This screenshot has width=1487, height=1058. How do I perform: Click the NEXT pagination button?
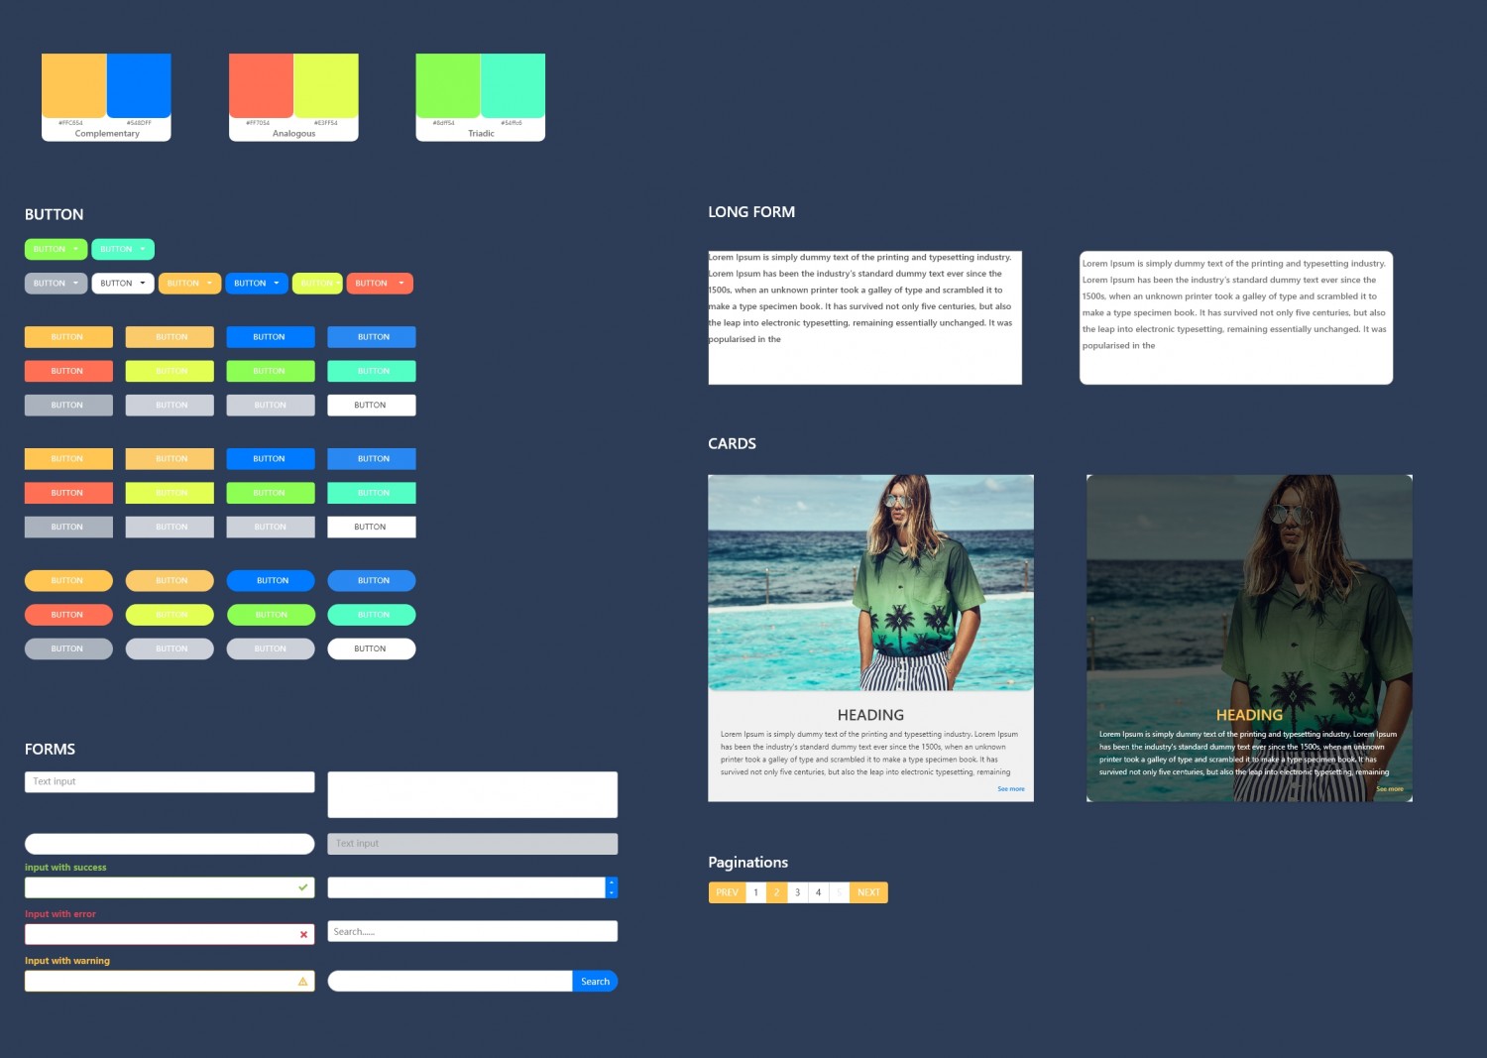(868, 892)
